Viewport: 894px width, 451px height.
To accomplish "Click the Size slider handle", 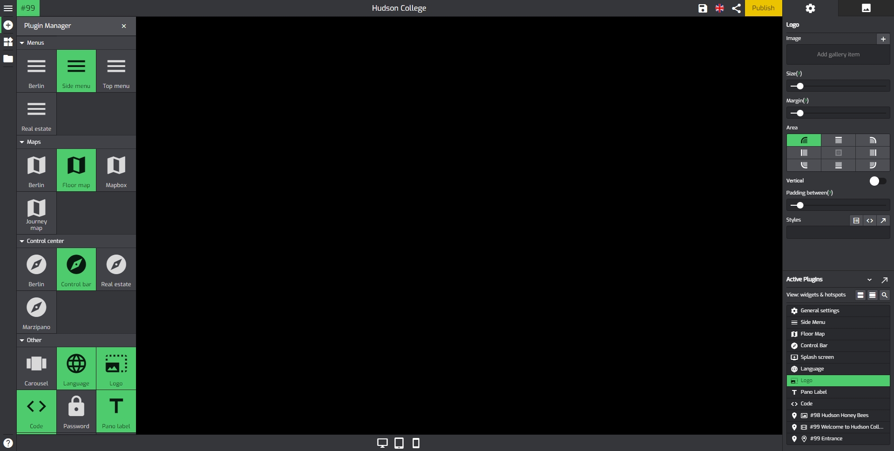I will coord(800,87).
